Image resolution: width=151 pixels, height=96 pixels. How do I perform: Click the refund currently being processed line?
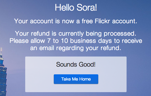click(76, 34)
